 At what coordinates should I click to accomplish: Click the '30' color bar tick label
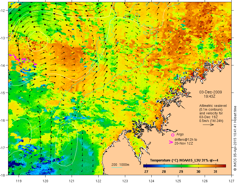[198, 171]
